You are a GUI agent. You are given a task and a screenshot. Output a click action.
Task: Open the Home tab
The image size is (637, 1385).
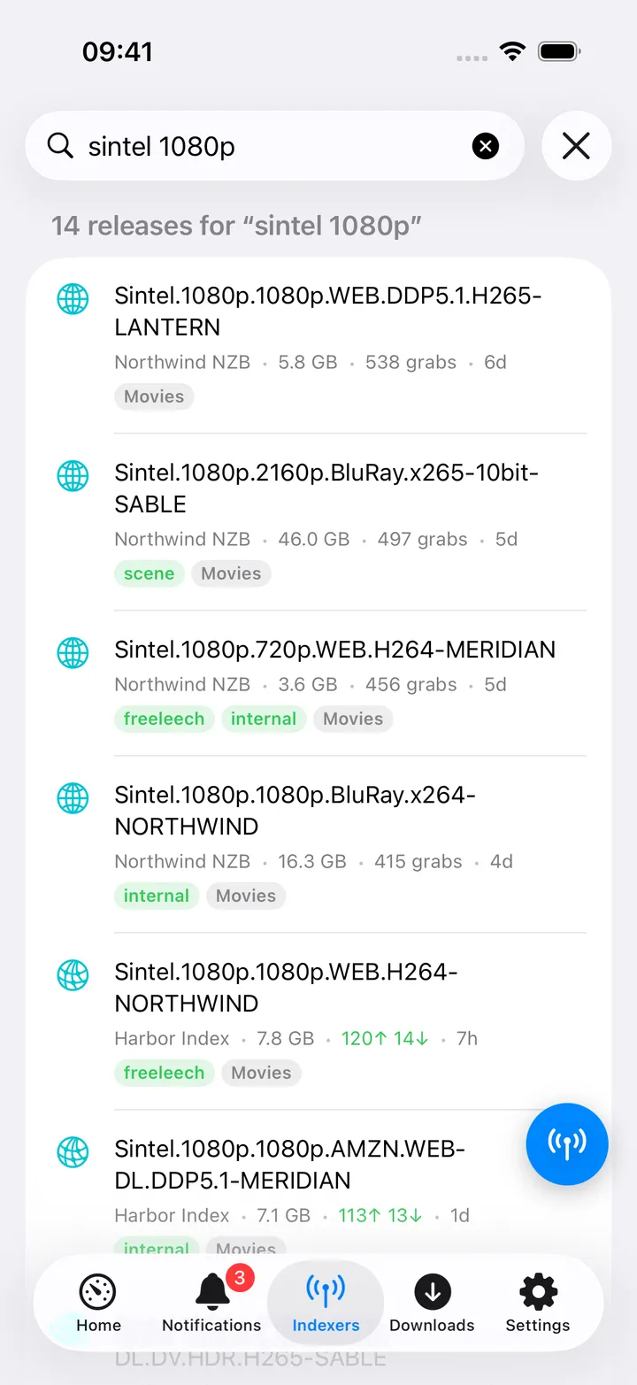tap(98, 1303)
